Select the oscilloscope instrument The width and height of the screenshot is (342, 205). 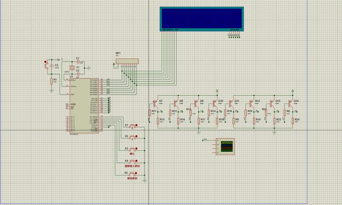tap(226, 146)
